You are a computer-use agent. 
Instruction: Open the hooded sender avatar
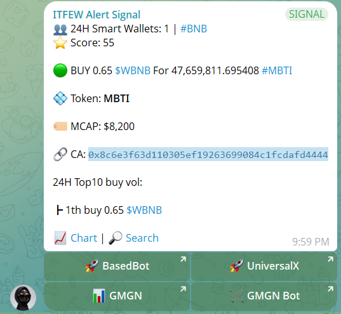[x=23, y=298]
